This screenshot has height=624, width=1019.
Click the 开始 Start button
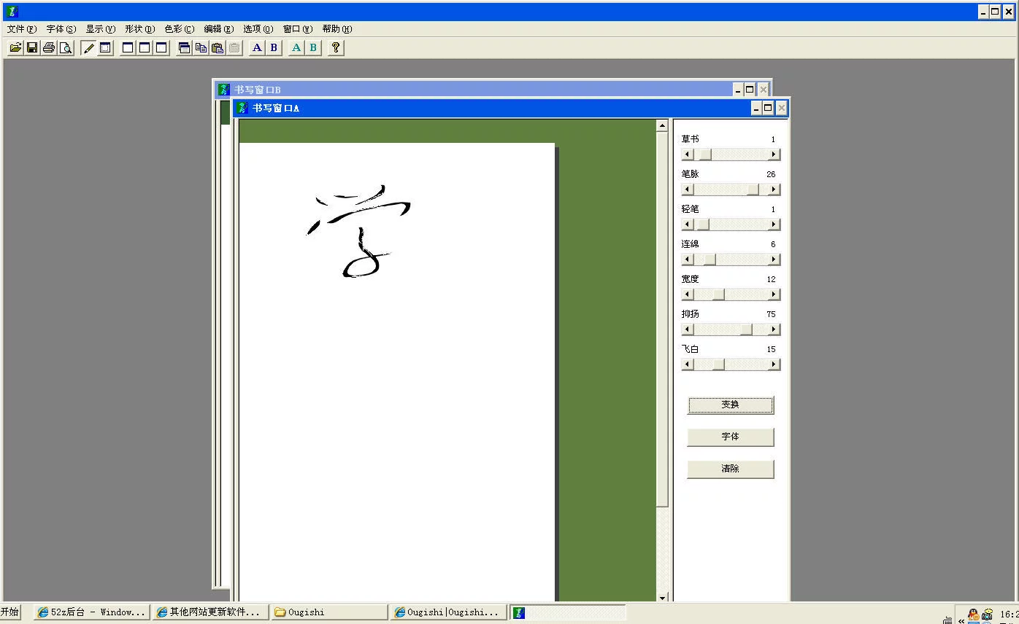point(10,612)
